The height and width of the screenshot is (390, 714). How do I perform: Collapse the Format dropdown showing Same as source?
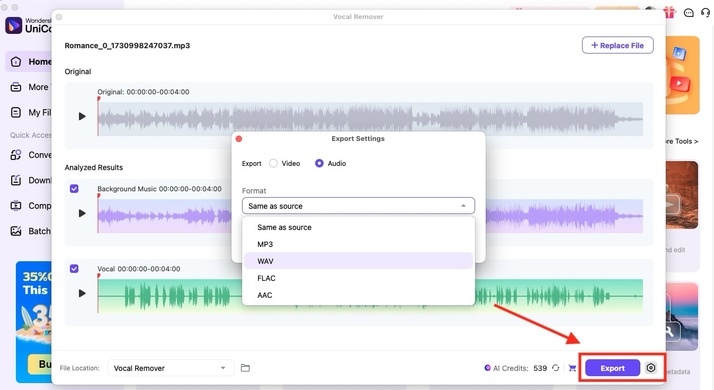(358, 206)
